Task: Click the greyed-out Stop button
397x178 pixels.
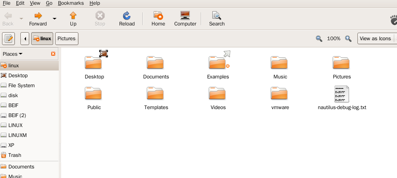Action: tap(100, 19)
